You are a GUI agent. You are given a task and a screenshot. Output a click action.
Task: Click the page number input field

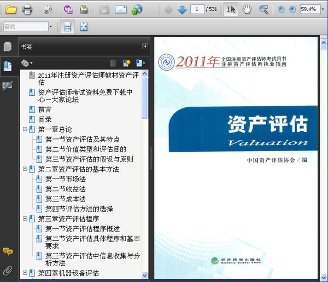click(x=197, y=9)
